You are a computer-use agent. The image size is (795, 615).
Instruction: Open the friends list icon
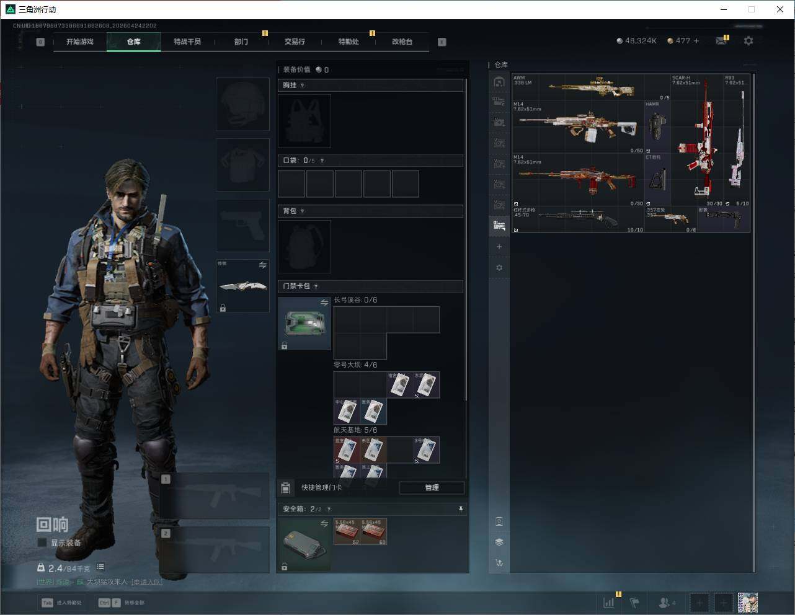[x=667, y=603]
